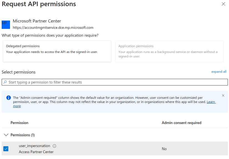Collapse the Permissions (1) chevron
Screen dimensions: 229x159
6,135
